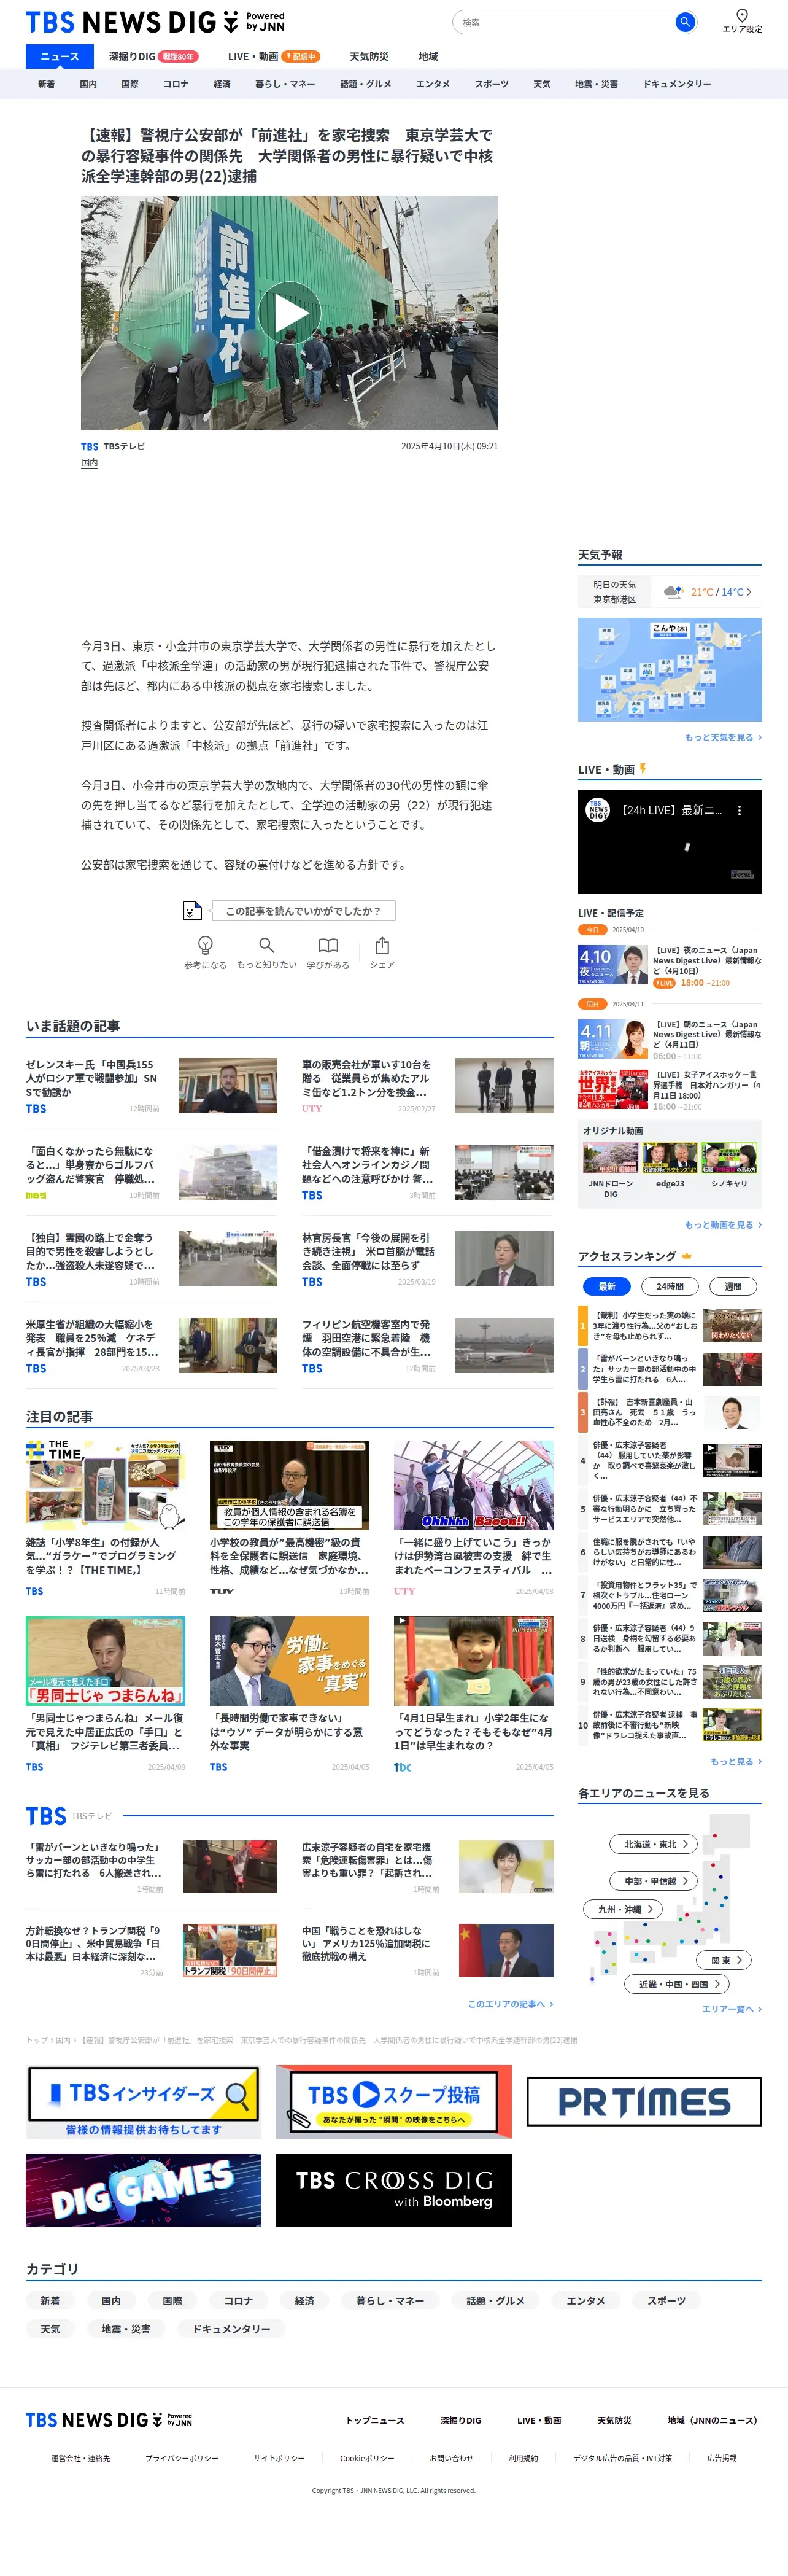
Task: Switch to the 天気防災 tab
Action: [x=369, y=56]
